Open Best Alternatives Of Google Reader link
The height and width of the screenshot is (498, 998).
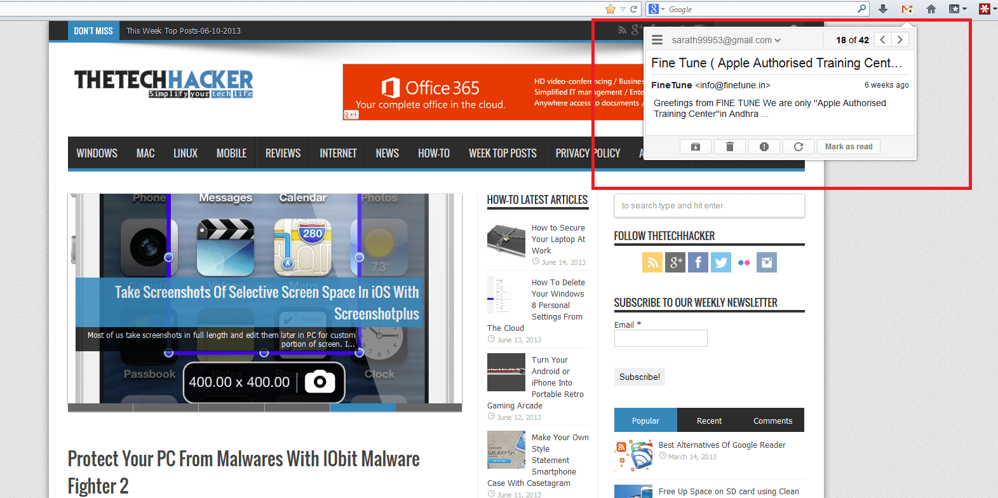722,445
